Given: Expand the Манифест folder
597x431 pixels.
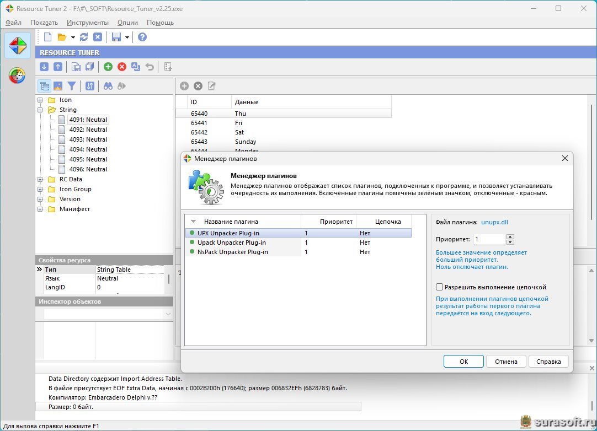Looking at the screenshot, I should 40,209.
